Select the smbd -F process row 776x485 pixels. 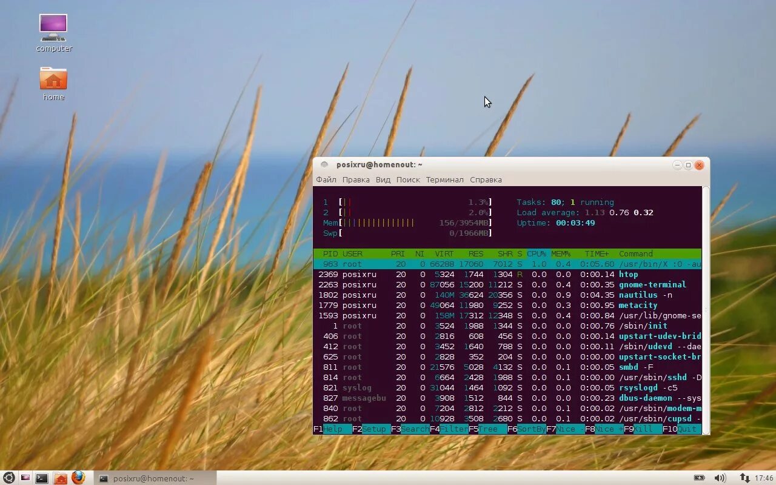507,367
